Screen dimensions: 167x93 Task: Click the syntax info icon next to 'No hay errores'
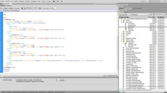[4, 11]
